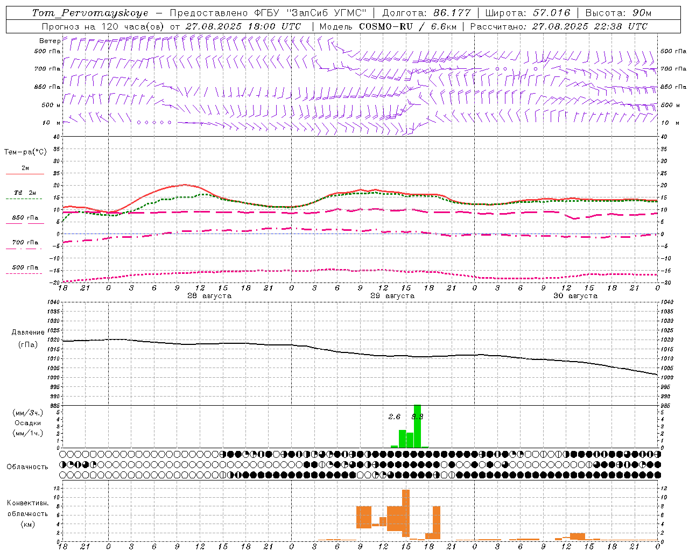Click the "Td 2м" dew point legend entry

tap(25, 193)
